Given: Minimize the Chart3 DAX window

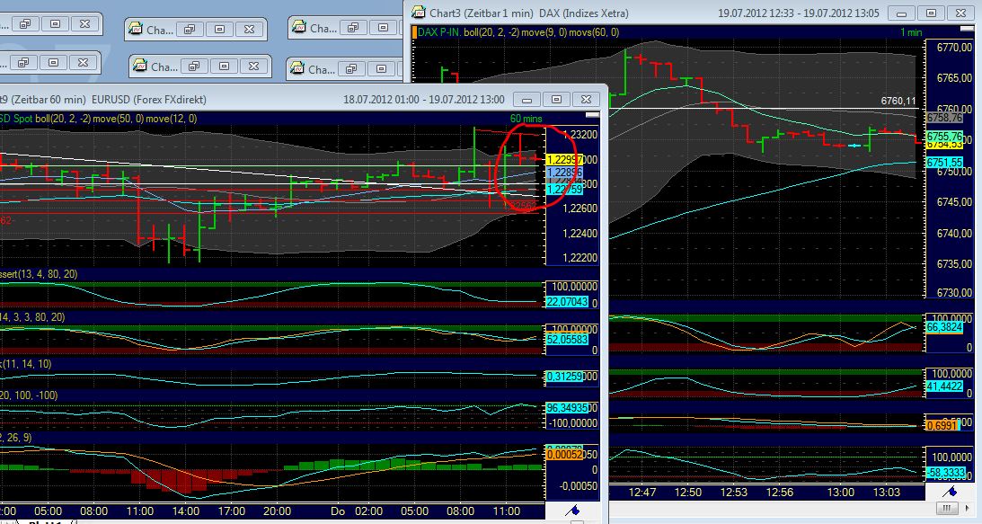Looking at the screenshot, I should 901,13.
